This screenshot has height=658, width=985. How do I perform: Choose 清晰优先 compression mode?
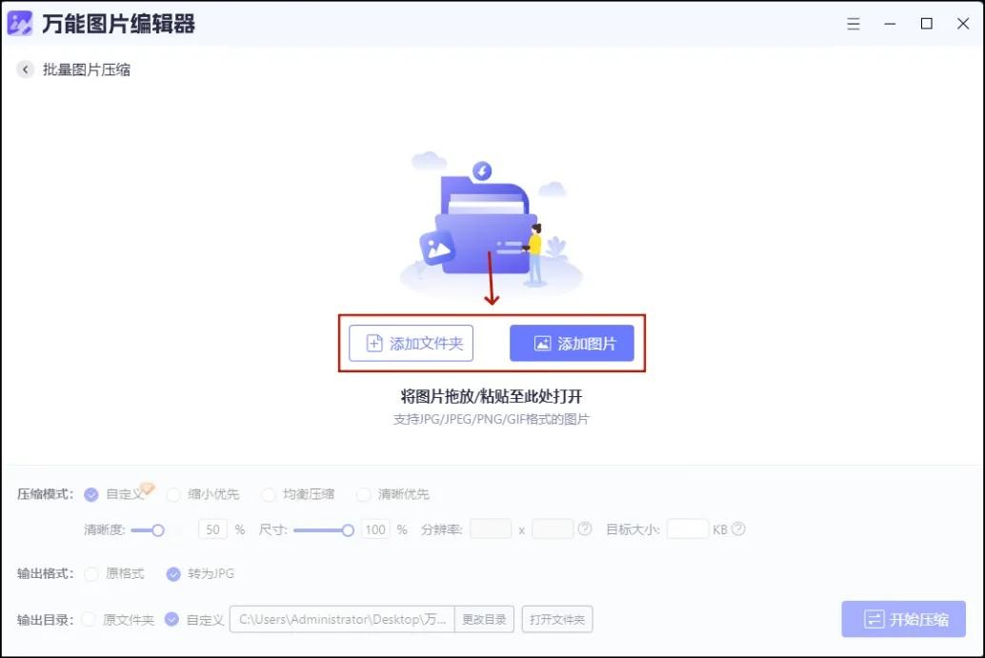pyautogui.click(x=364, y=494)
